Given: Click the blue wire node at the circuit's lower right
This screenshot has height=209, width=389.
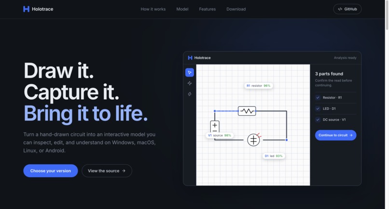Looking at the screenshot, I should 287,140.
